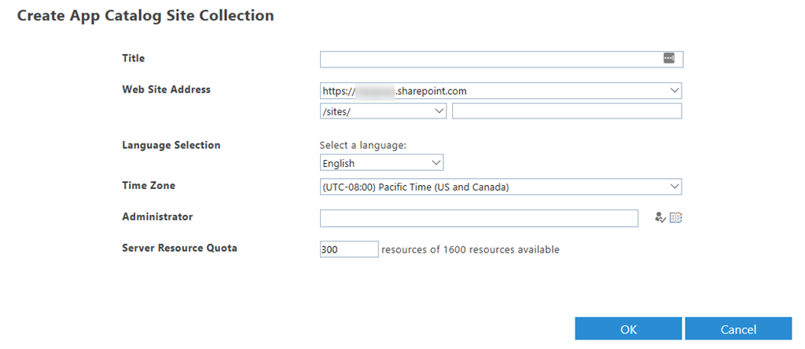Image resolution: width=805 pixels, height=349 pixels.
Task: Open the Pacific Time zone dropdown
Action: point(675,187)
